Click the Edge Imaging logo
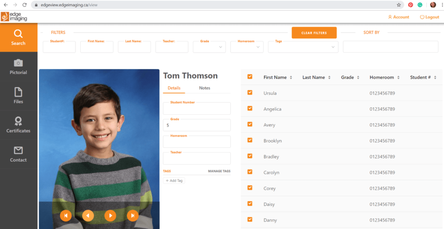Image resolution: width=444 pixels, height=229 pixels. [14, 17]
